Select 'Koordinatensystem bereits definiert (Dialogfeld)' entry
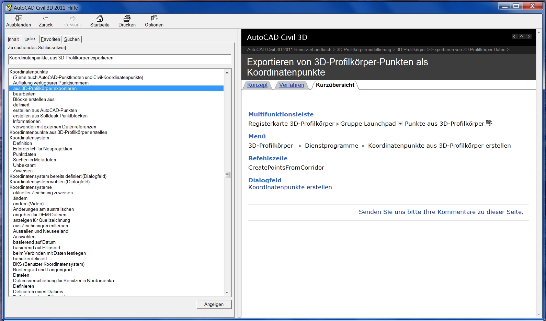The width and height of the screenshot is (546, 321). [58, 176]
